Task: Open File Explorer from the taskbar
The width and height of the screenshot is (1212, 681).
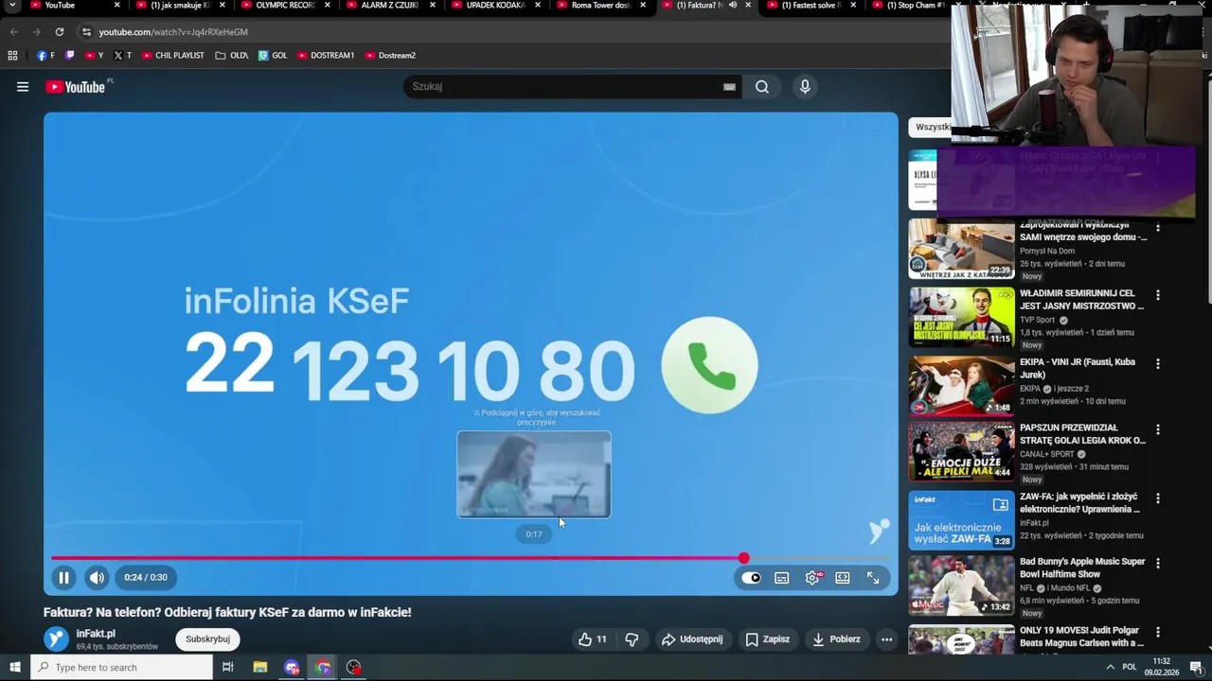Action: point(259,668)
